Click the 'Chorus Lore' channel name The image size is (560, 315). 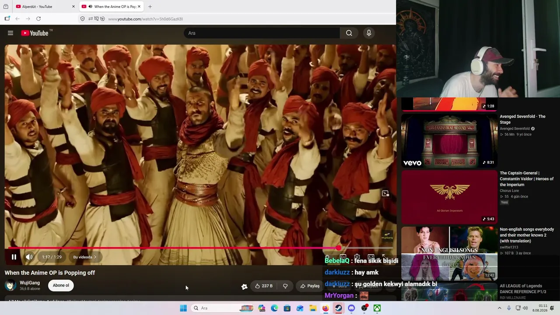pyautogui.click(x=510, y=191)
